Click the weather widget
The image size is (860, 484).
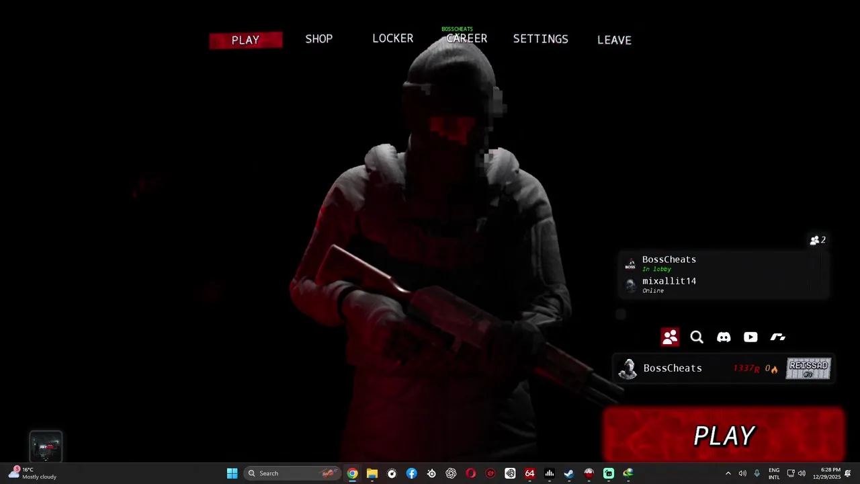pyautogui.click(x=32, y=473)
